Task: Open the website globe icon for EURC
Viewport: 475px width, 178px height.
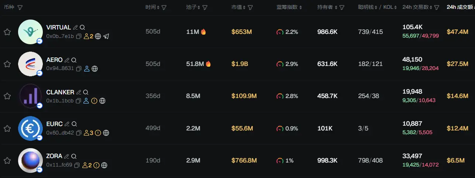Action: (106, 133)
